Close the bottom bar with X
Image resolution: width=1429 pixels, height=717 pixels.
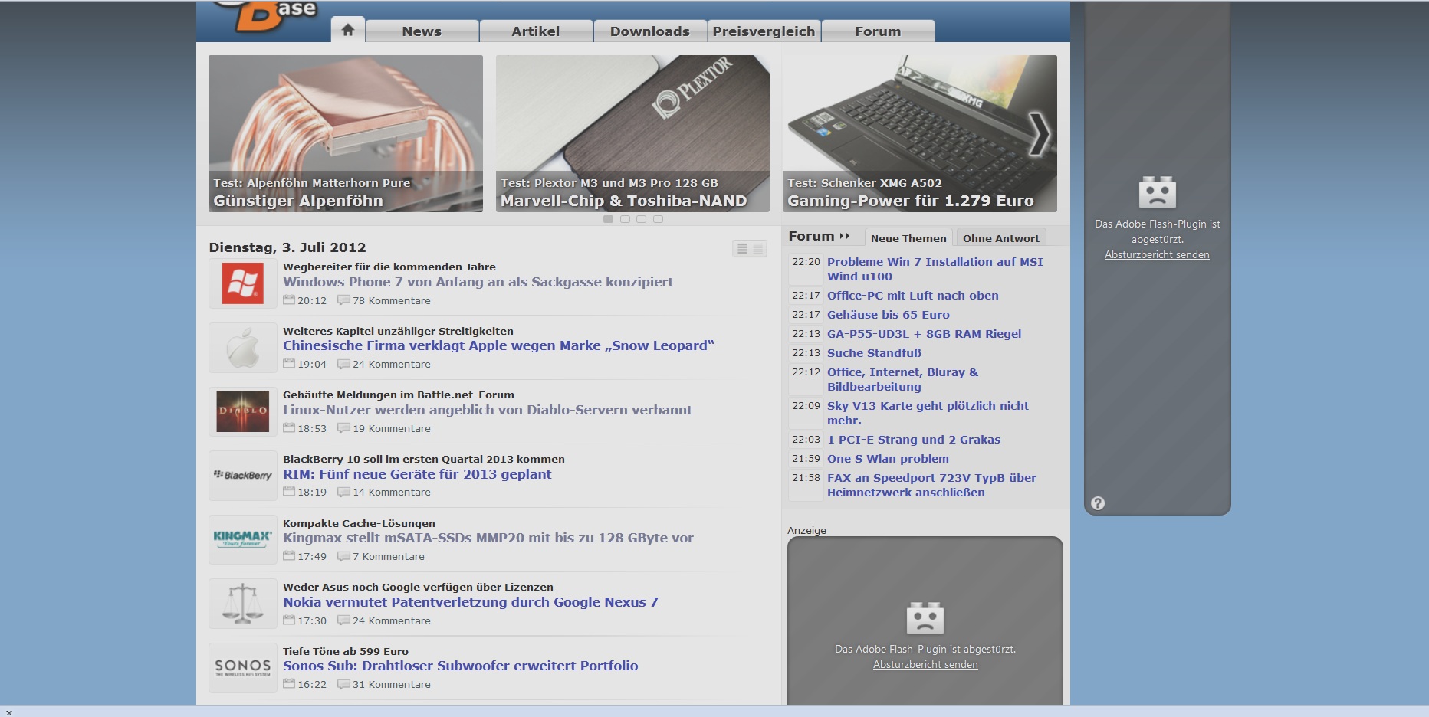point(9,712)
